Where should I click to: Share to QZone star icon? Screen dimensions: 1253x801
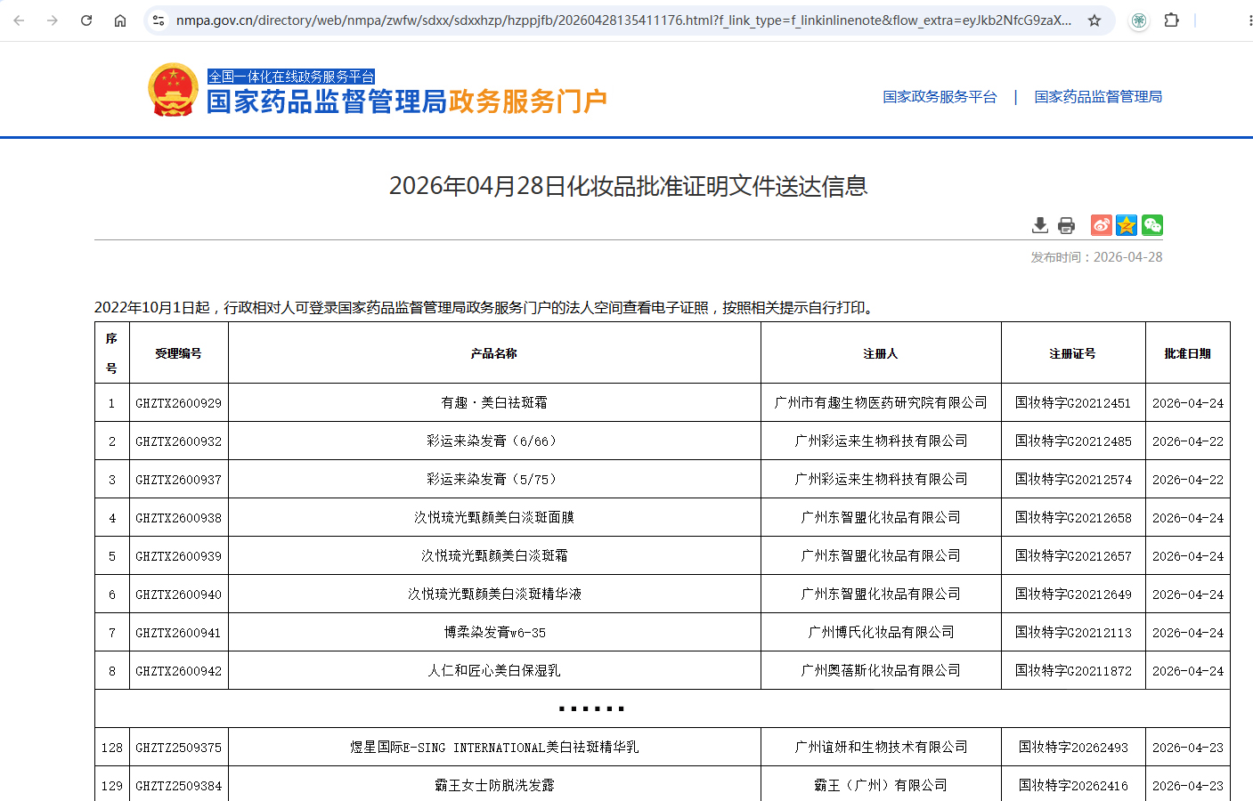(1127, 225)
